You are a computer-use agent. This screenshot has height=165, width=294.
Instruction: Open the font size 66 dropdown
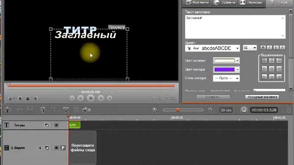[x=250, y=48]
